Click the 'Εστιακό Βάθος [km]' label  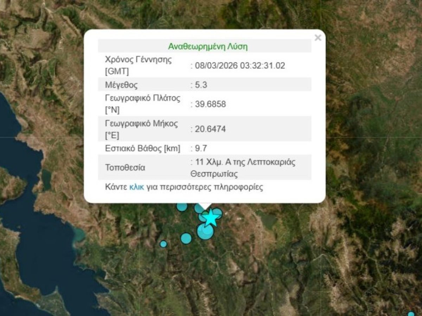pos(142,149)
